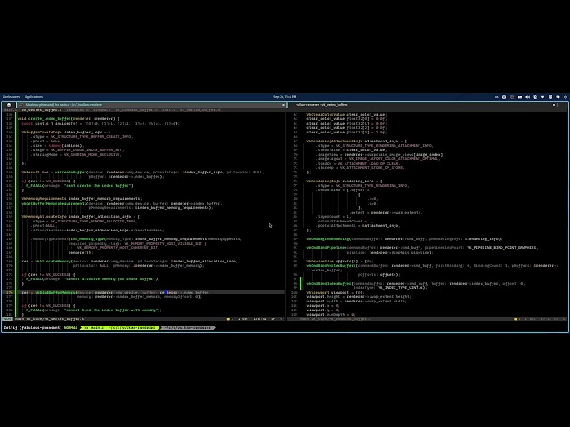The height and width of the screenshot is (427, 570).
Task: Click 'VkRenderingInfo rendering_info' line
Action: tap(345, 181)
